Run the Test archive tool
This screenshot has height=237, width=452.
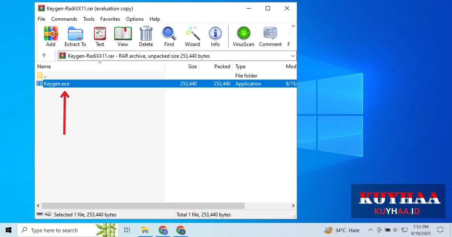tap(100, 36)
